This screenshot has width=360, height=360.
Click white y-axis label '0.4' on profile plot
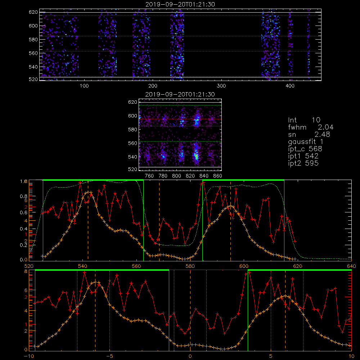(24, 229)
